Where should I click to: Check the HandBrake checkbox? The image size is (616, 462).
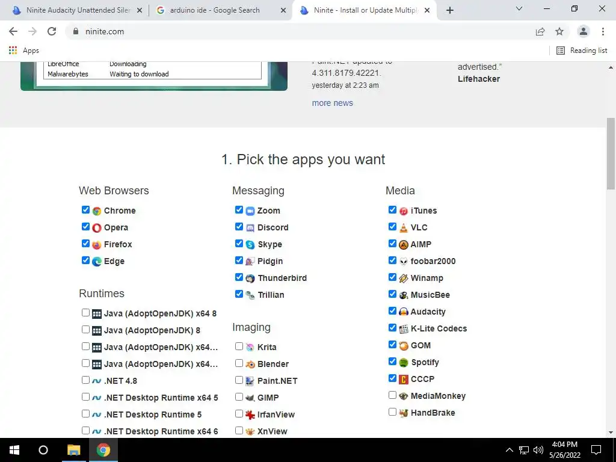[392, 411]
